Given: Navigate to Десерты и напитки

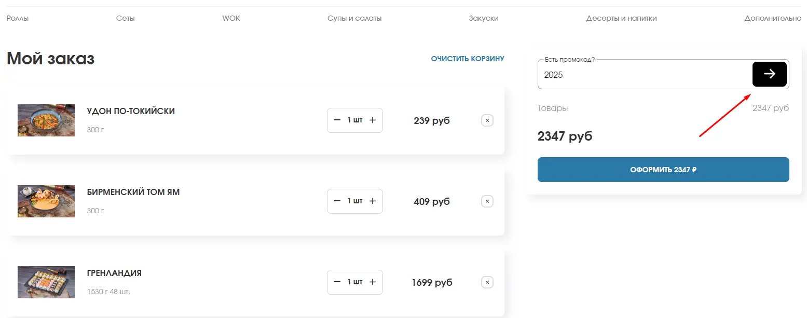Looking at the screenshot, I should pyautogui.click(x=621, y=18).
